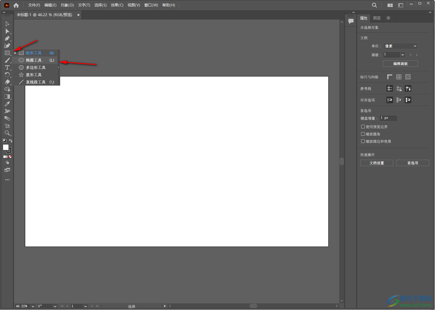Select the Rectangle tool in toolbar

point(7,53)
